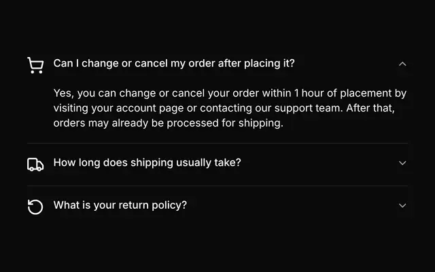Click the delivery truck icon
The height and width of the screenshot is (272, 435).
click(x=35, y=165)
